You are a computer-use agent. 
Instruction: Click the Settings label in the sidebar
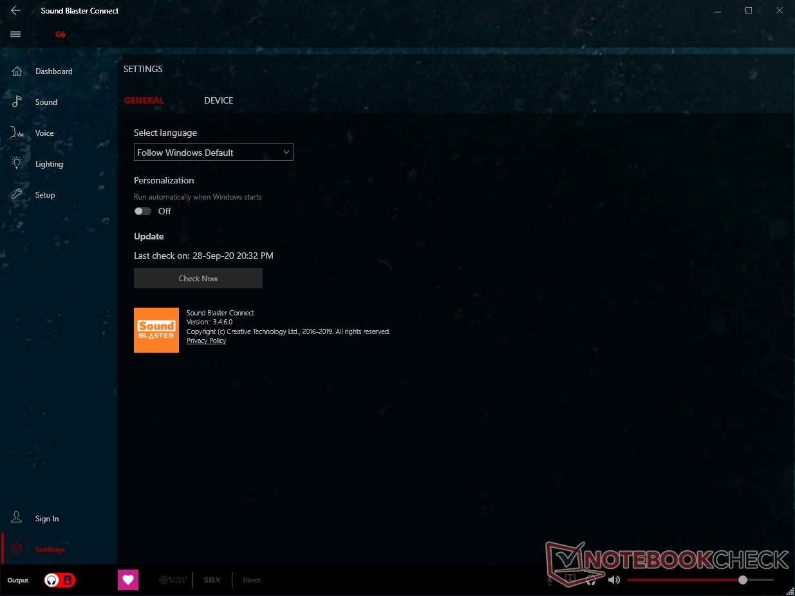click(50, 550)
